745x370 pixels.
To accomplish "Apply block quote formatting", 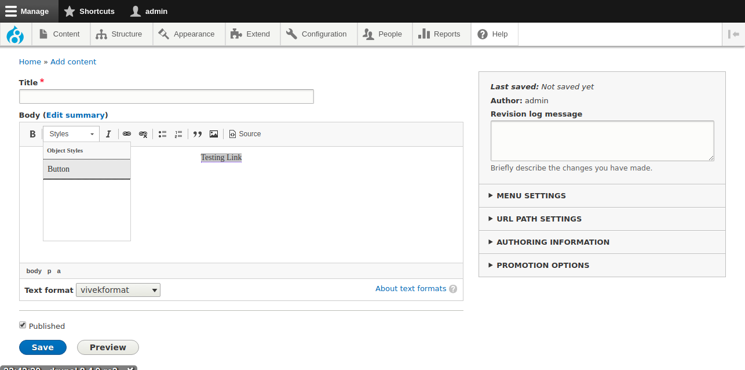I will click(x=198, y=134).
